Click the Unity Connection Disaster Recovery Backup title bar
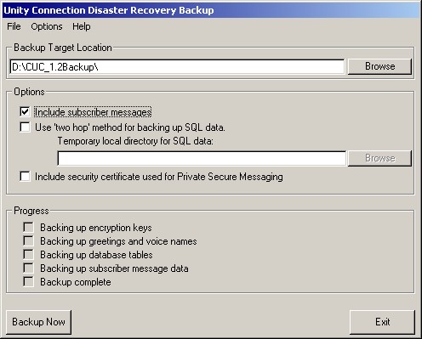Screen dimensions: 422x339 pyautogui.click(x=211, y=10)
